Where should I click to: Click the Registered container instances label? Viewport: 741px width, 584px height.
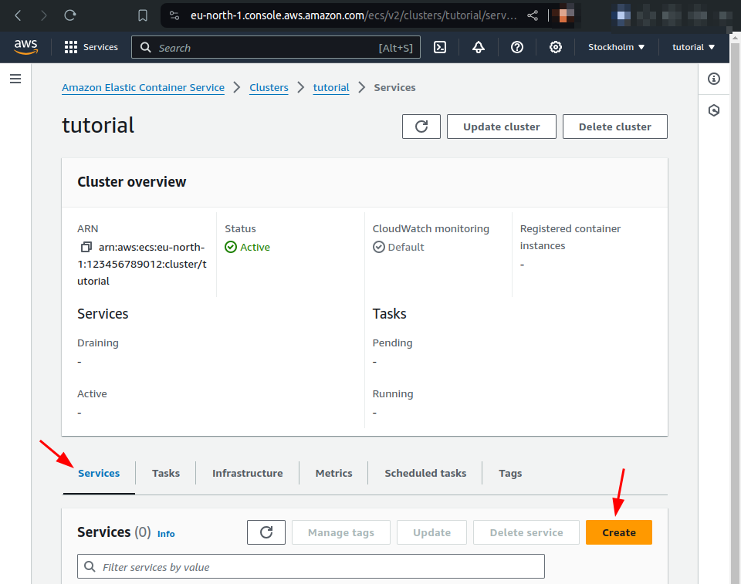570,237
